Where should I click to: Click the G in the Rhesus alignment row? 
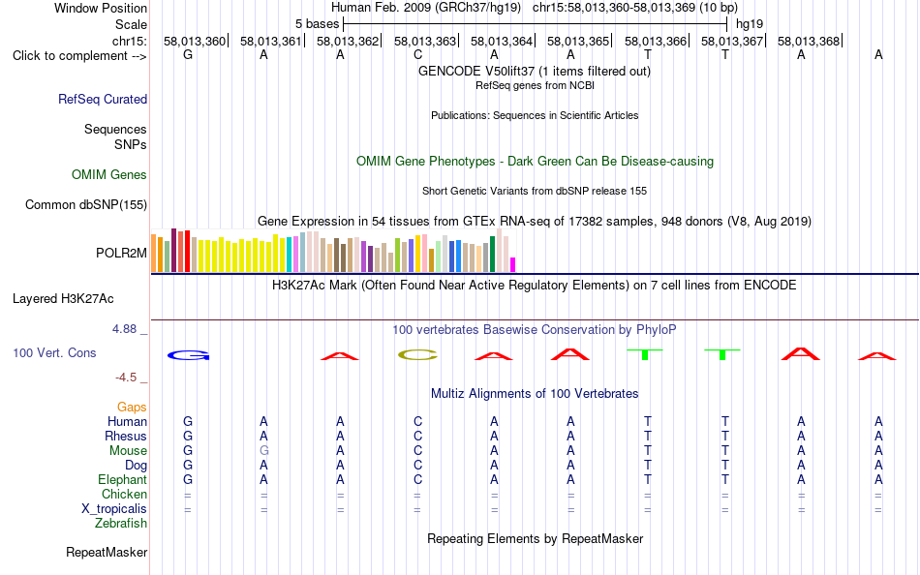188,436
